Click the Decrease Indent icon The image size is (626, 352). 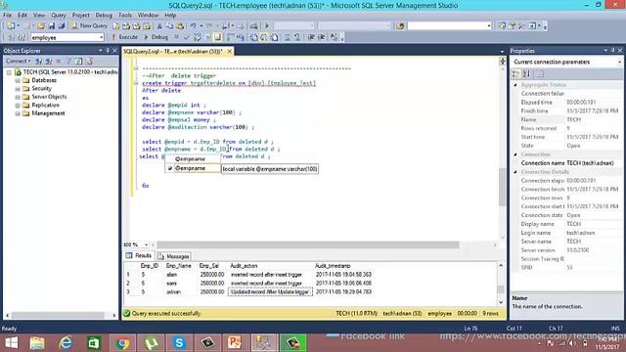point(311,37)
